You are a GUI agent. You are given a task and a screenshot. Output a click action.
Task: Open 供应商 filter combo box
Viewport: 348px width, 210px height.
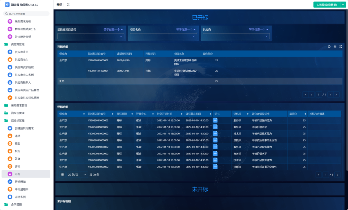[x=236, y=36]
